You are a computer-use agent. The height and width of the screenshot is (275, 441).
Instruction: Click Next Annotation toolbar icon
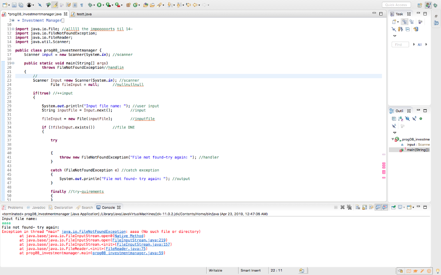coord(169,5)
